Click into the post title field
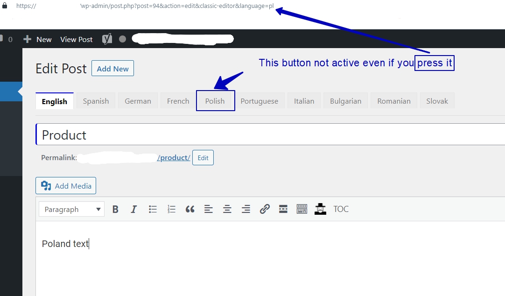The image size is (505, 296). click(x=271, y=135)
